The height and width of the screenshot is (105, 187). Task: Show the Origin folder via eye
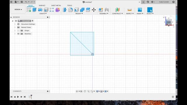pyautogui.click(x=18, y=31)
